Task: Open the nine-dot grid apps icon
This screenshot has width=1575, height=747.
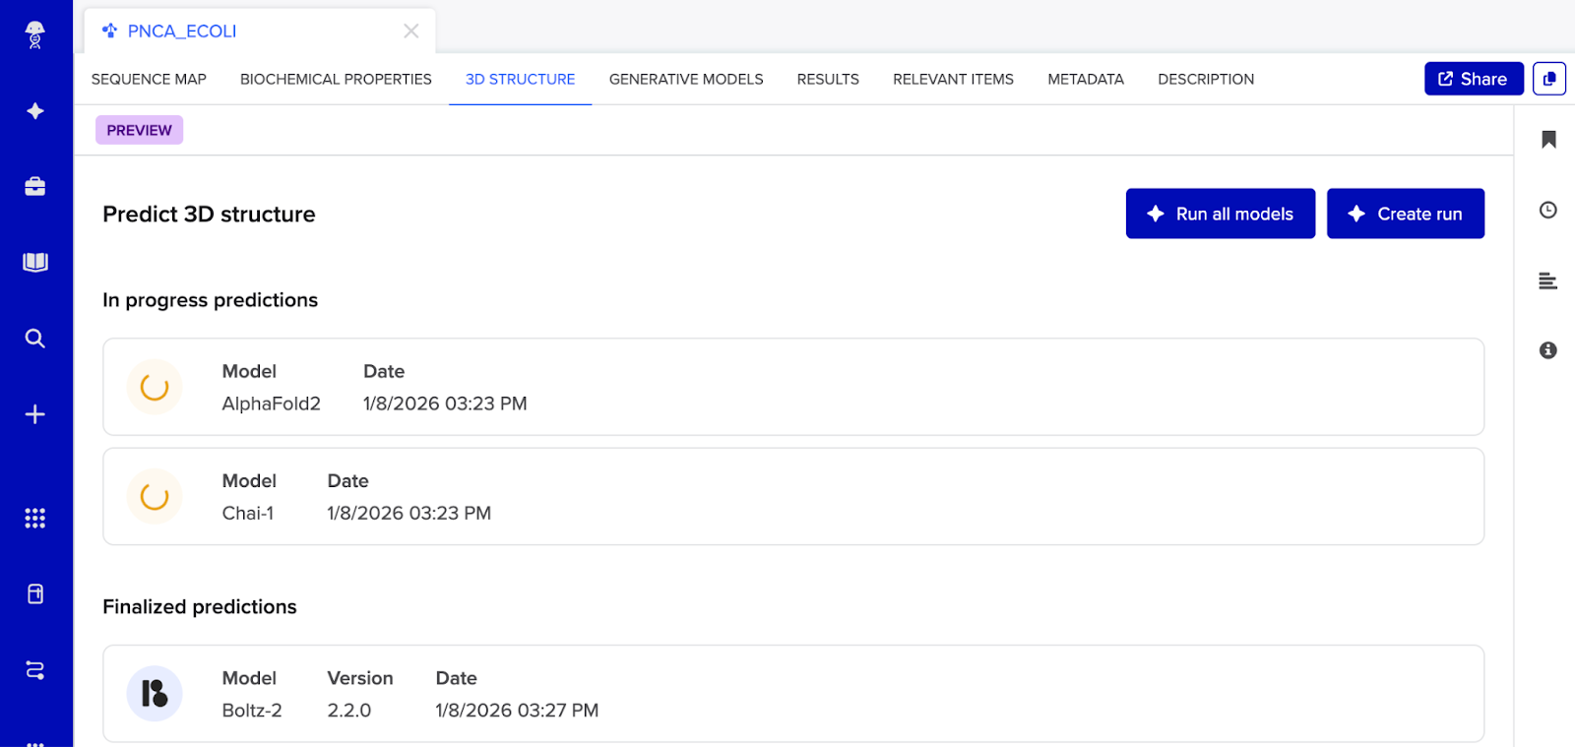Action: pos(35,519)
